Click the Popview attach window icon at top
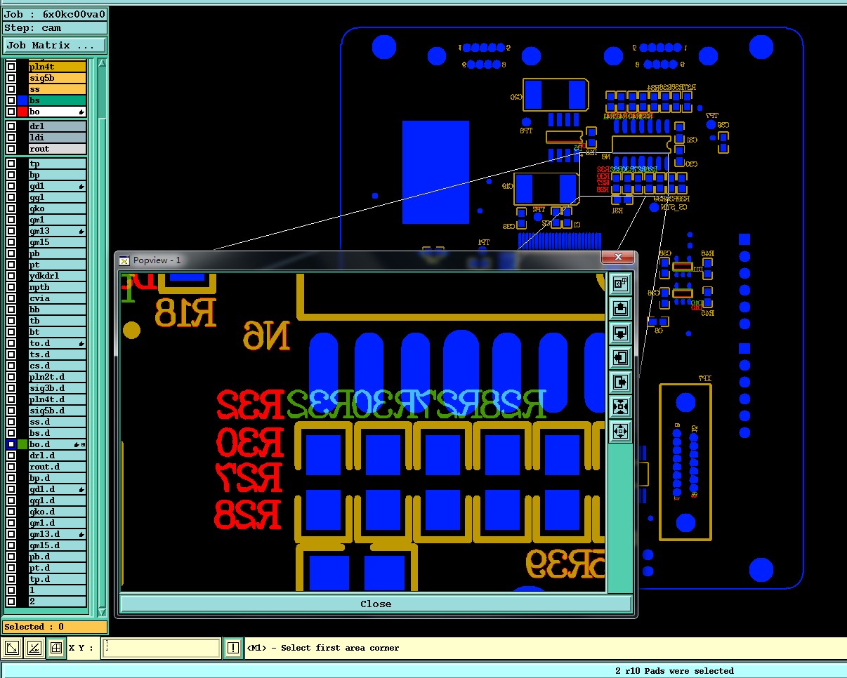 pyautogui.click(x=620, y=284)
